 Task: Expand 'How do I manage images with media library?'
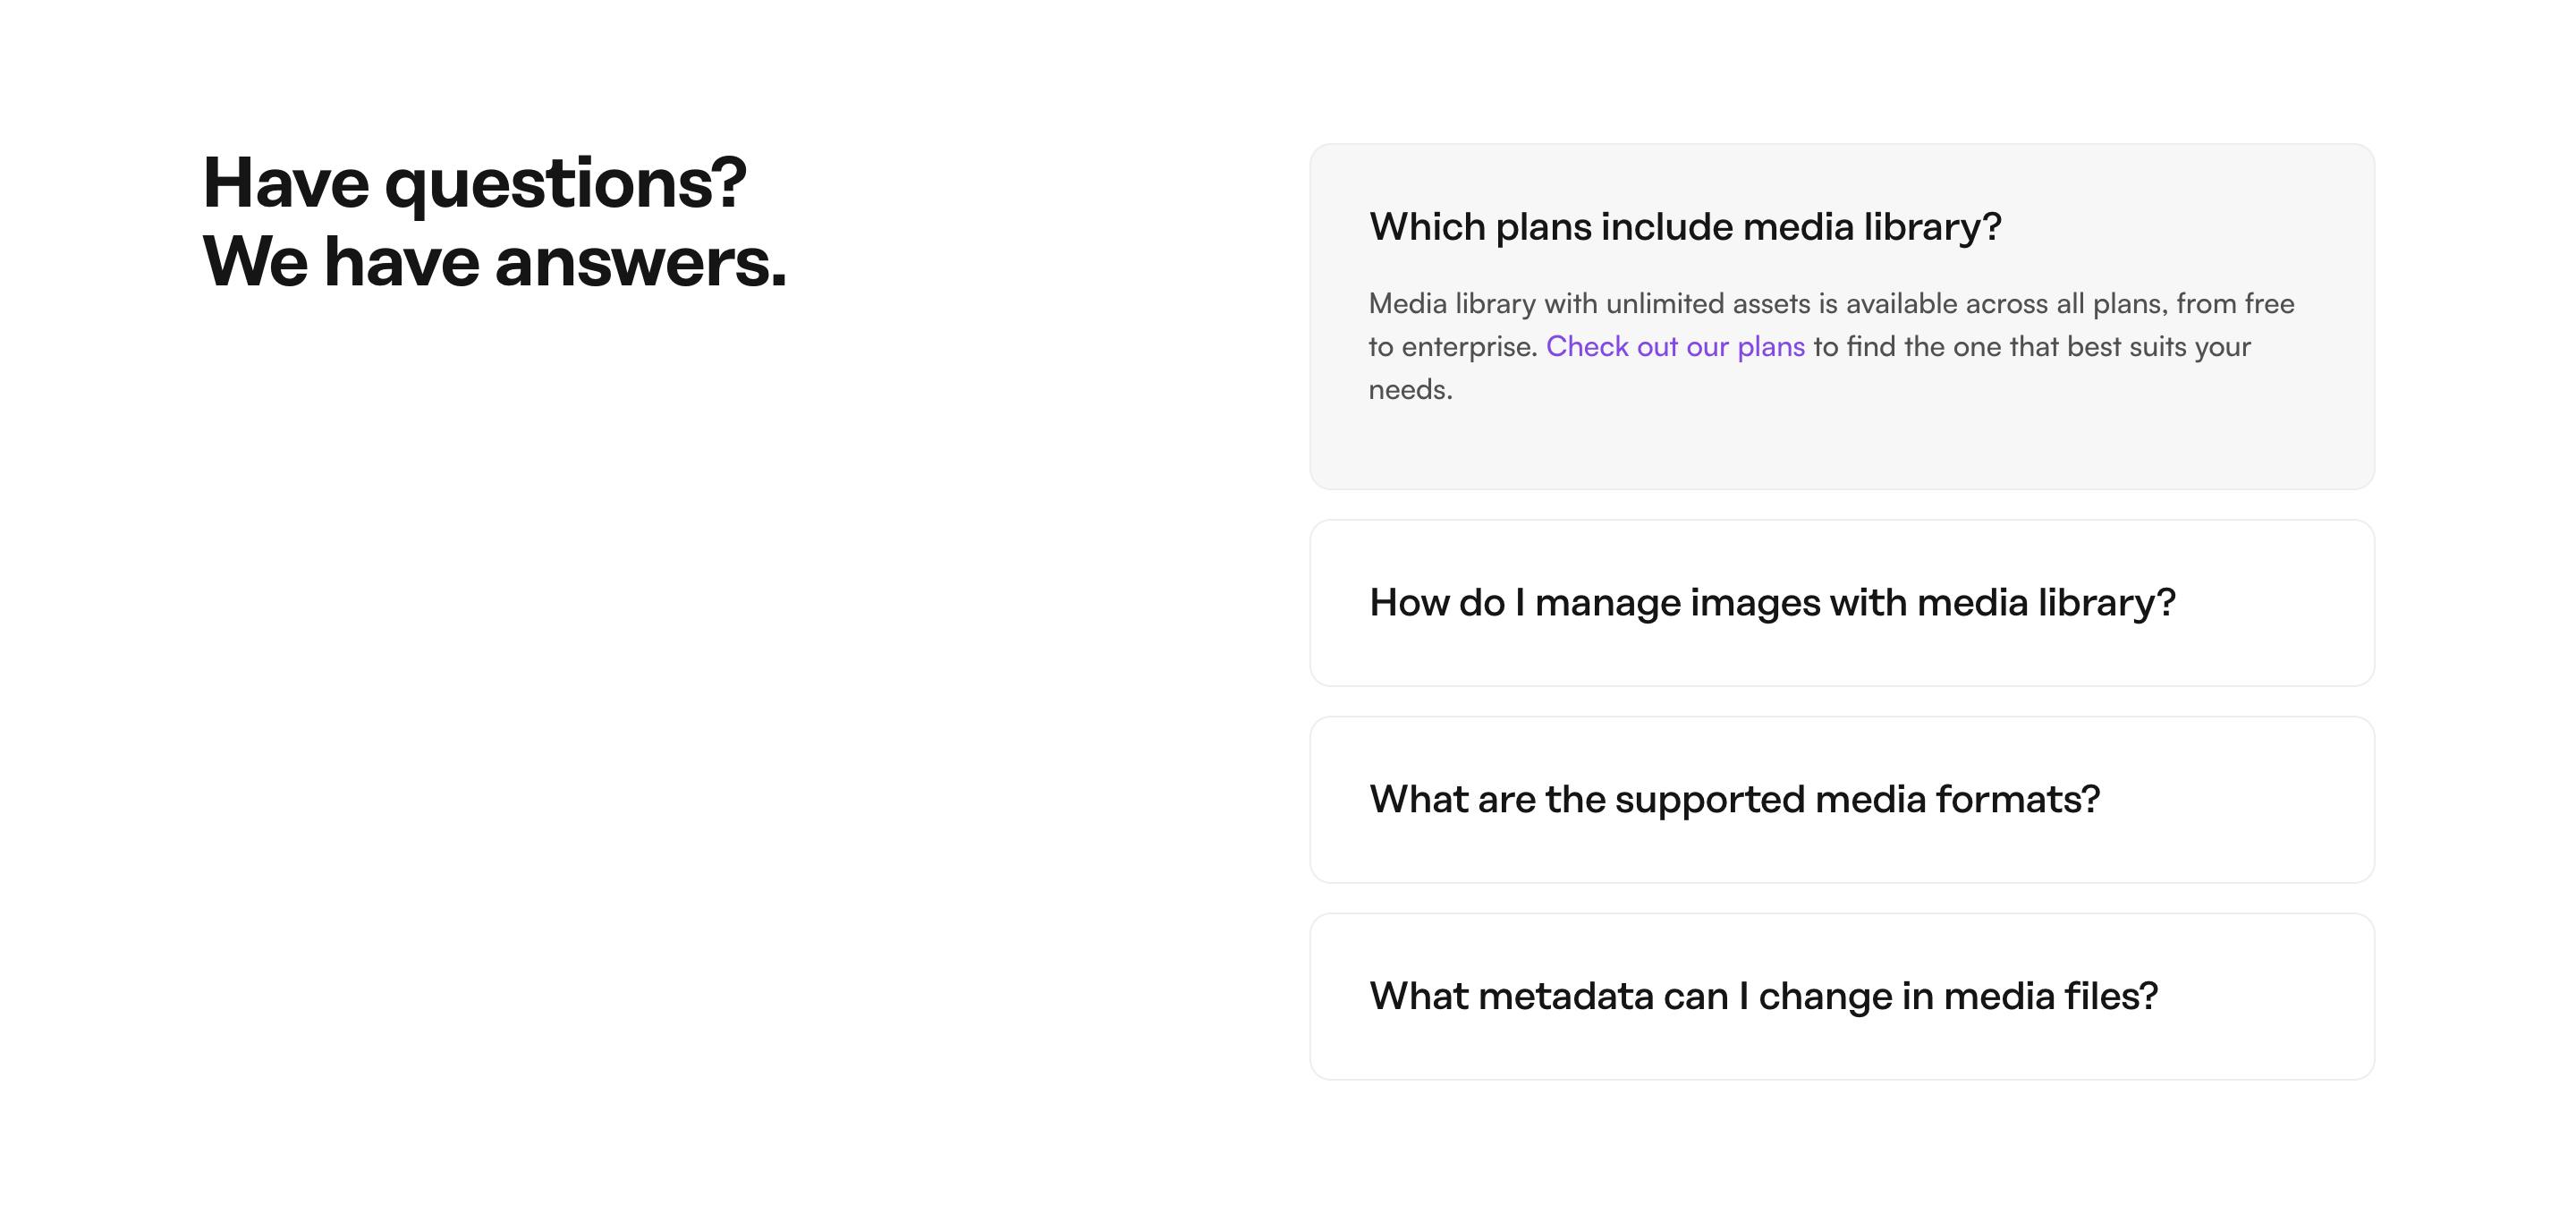pos(1771,603)
